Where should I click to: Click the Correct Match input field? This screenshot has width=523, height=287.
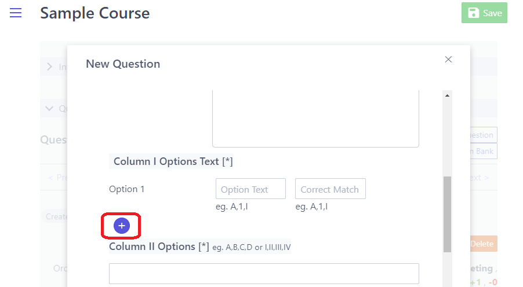click(330, 189)
